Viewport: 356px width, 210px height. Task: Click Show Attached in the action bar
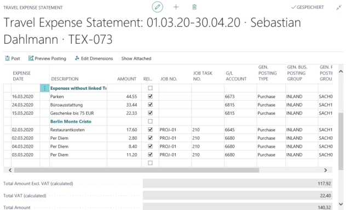[136, 59]
